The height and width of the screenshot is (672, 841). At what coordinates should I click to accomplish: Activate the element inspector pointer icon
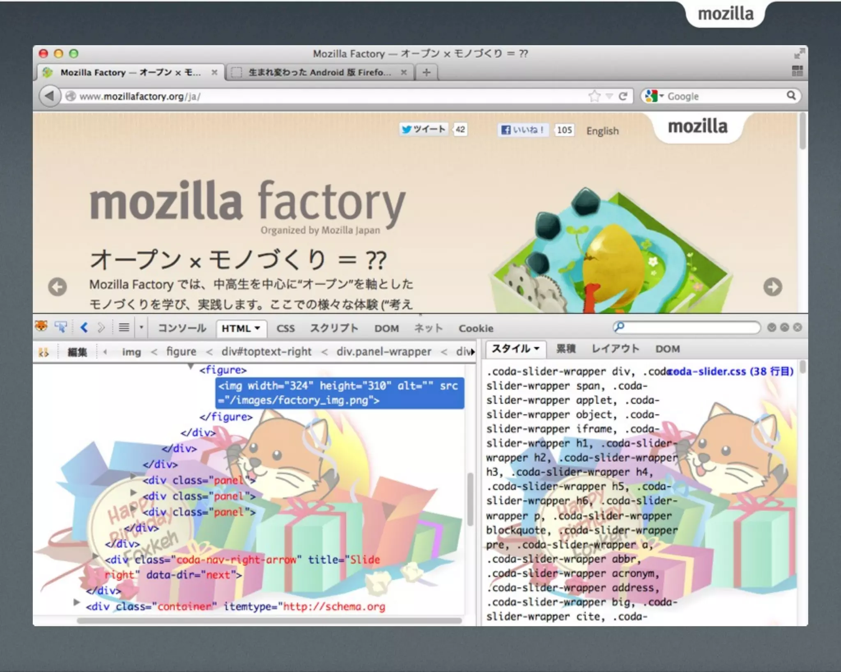pos(61,327)
